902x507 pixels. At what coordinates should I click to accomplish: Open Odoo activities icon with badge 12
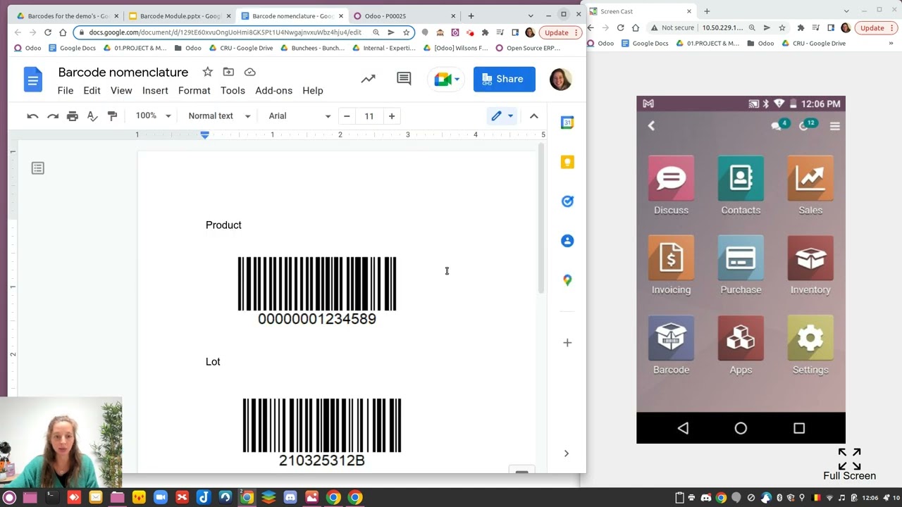[x=808, y=125]
